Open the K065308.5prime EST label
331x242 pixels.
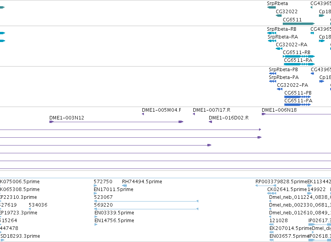19,189
